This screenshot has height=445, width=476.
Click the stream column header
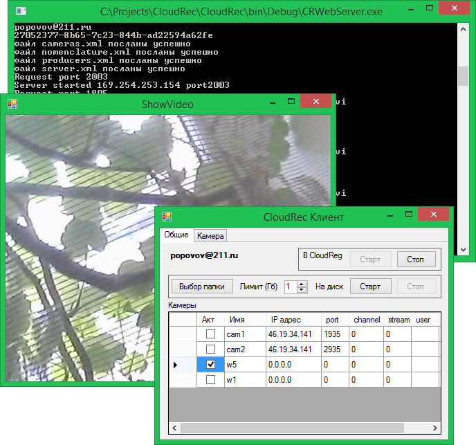pos(398,320)
